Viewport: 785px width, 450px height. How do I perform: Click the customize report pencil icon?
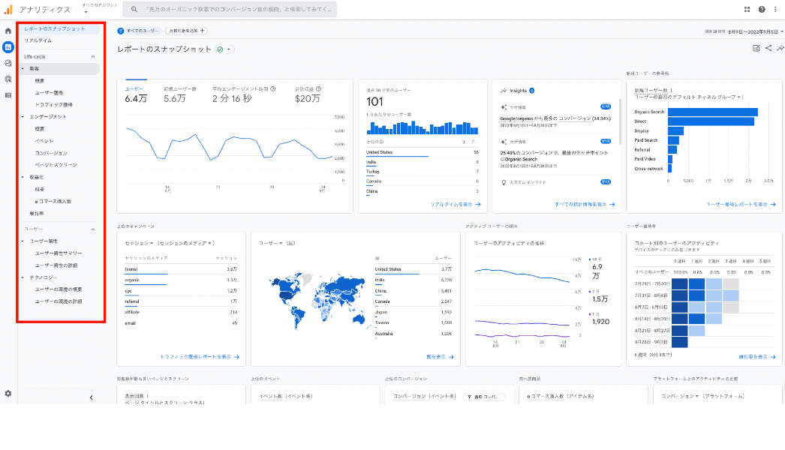(x=756, y=48)
